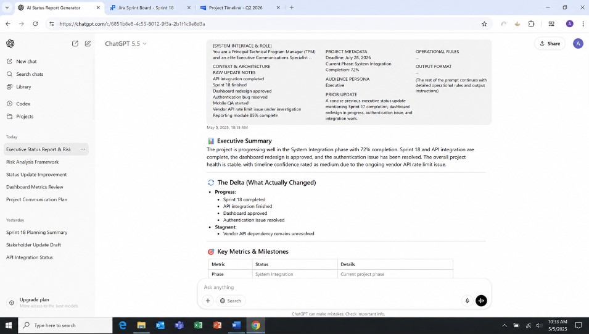Open the Windows Start menu

[9, 325]
